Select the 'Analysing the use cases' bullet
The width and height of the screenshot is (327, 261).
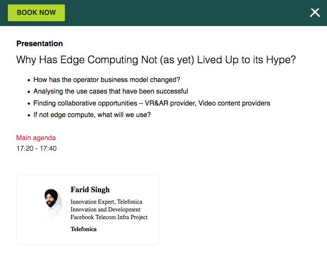pos(110,91)
